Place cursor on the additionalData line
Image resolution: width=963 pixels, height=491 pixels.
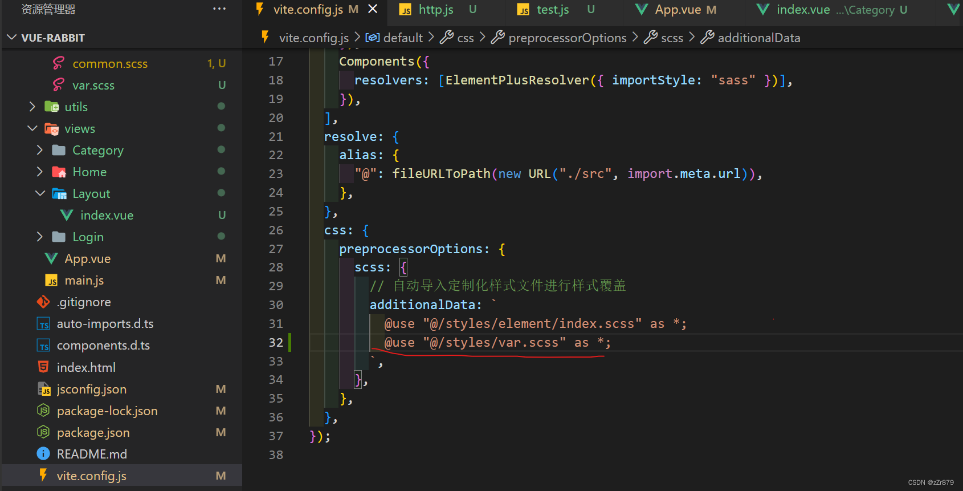click(433, 305)
